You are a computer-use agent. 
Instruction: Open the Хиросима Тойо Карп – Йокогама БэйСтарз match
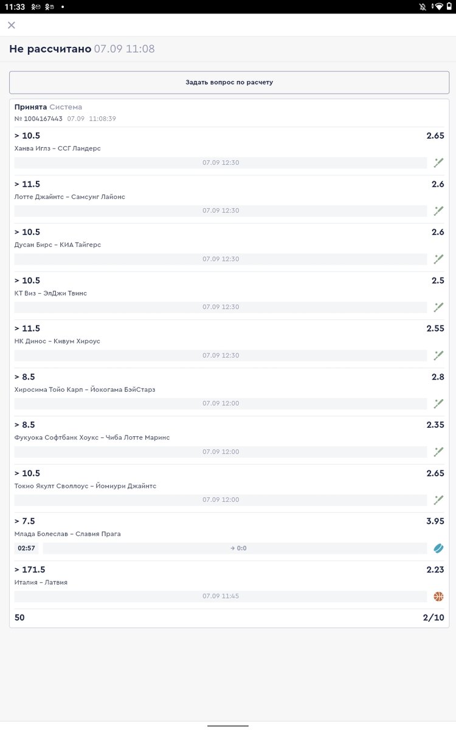pos(85,389)
